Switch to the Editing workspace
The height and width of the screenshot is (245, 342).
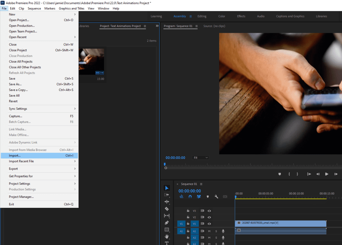202,16
